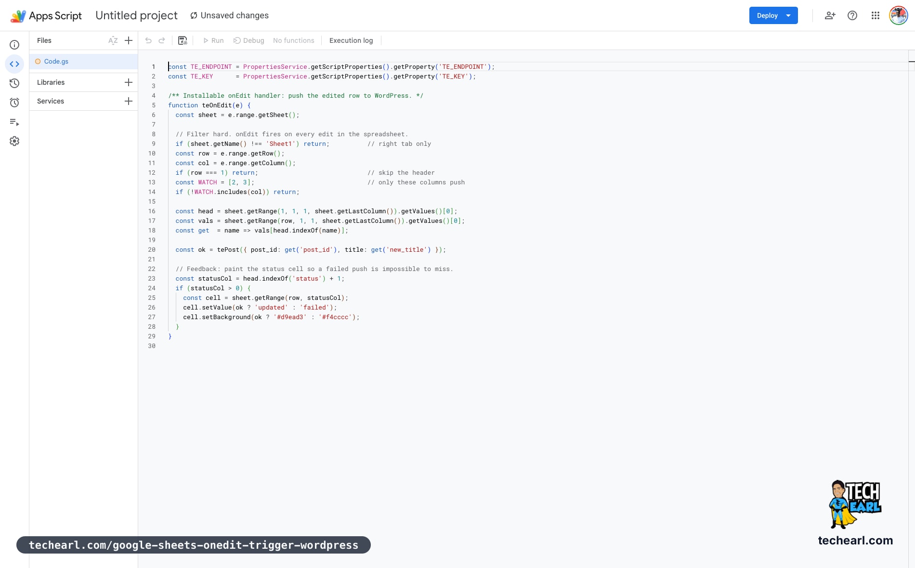Open Project Settings gear icon

[x=14, y=141]
